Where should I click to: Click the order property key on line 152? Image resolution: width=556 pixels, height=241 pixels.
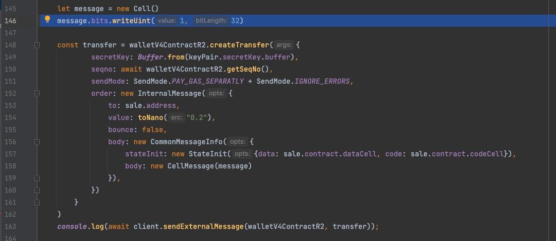(x=102, y=93)
